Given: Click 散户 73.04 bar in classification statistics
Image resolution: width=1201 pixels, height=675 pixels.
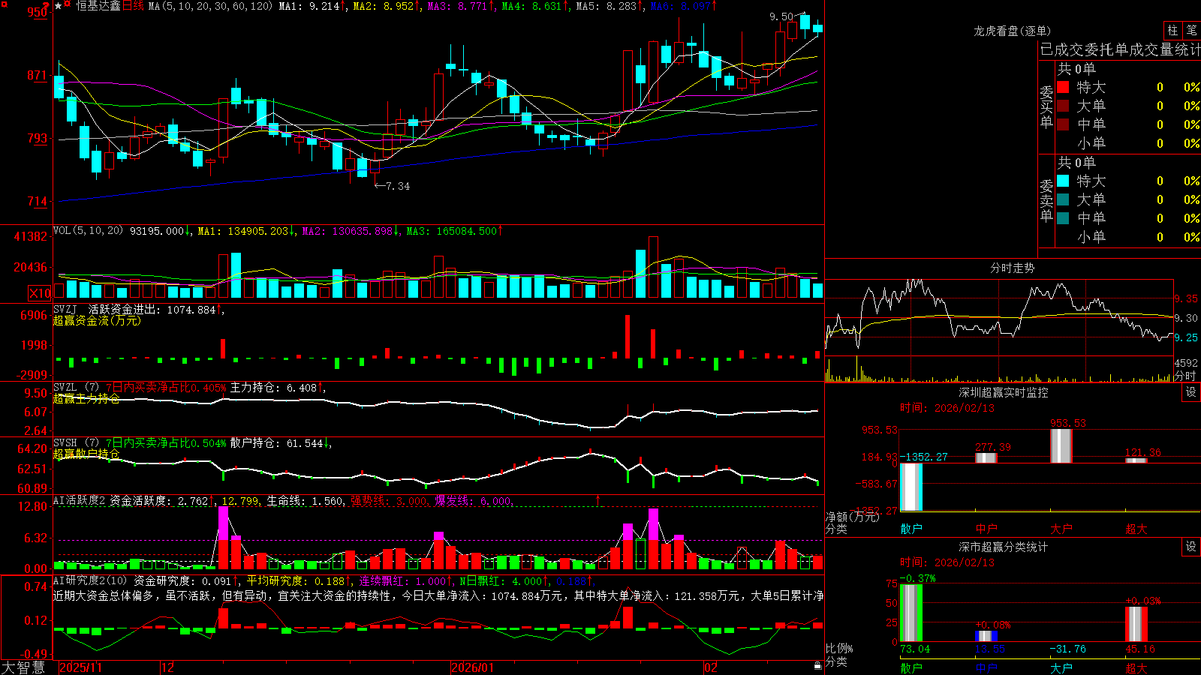Looking at the screenshot, I should tap(911, 613).
